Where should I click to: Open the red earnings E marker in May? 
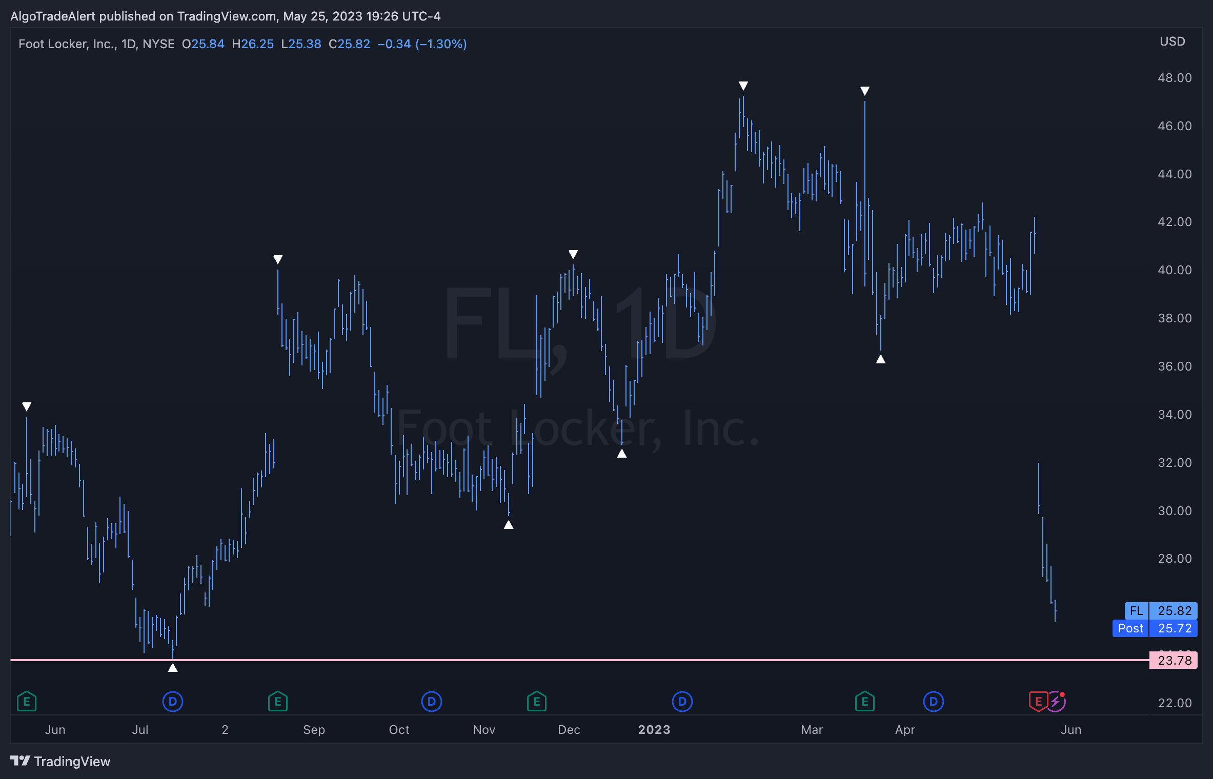(1038, 701)
